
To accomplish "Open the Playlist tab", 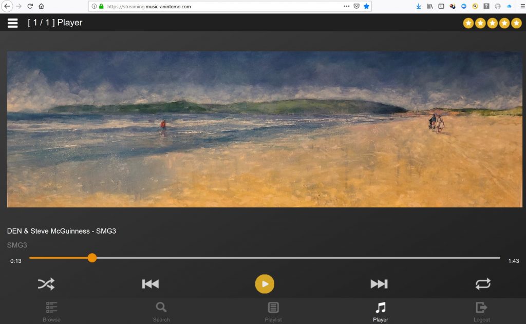I will [x=273, y=311].
